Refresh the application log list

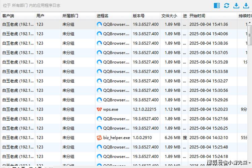pyautogui.click(x=226, y=5)
